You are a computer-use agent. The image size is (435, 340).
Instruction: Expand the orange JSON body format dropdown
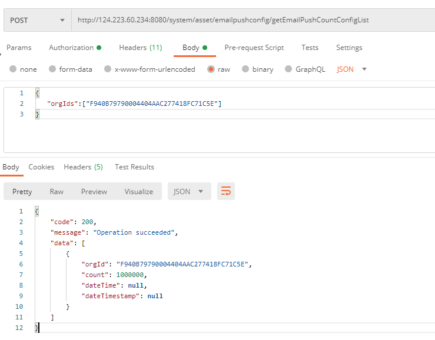pyautogui.click(x=352, y=69)
